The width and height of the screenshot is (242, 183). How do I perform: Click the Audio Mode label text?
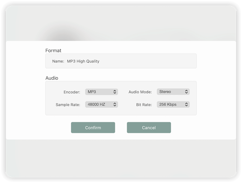click(140, 92)
